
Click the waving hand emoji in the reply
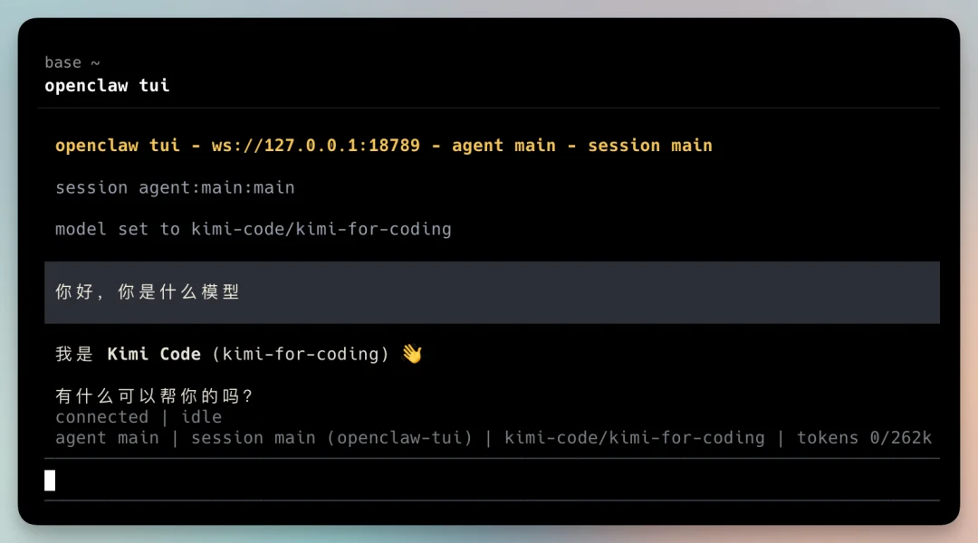click(412, 354)
